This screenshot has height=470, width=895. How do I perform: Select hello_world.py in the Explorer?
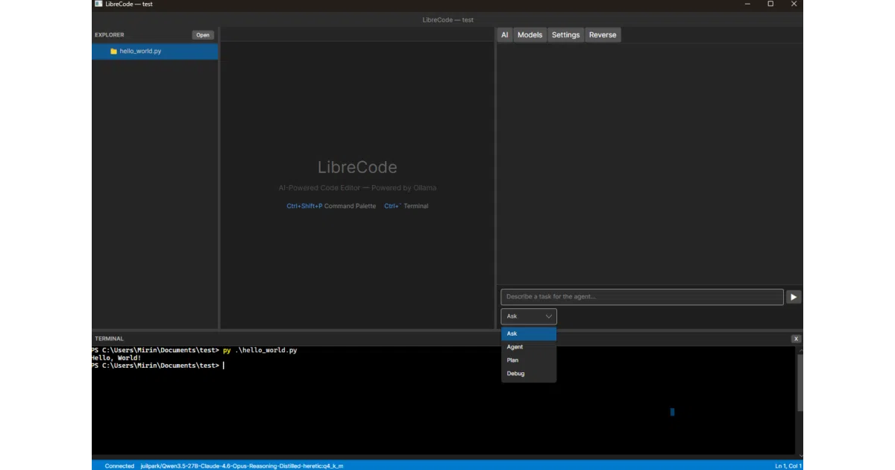coord(155,51)
